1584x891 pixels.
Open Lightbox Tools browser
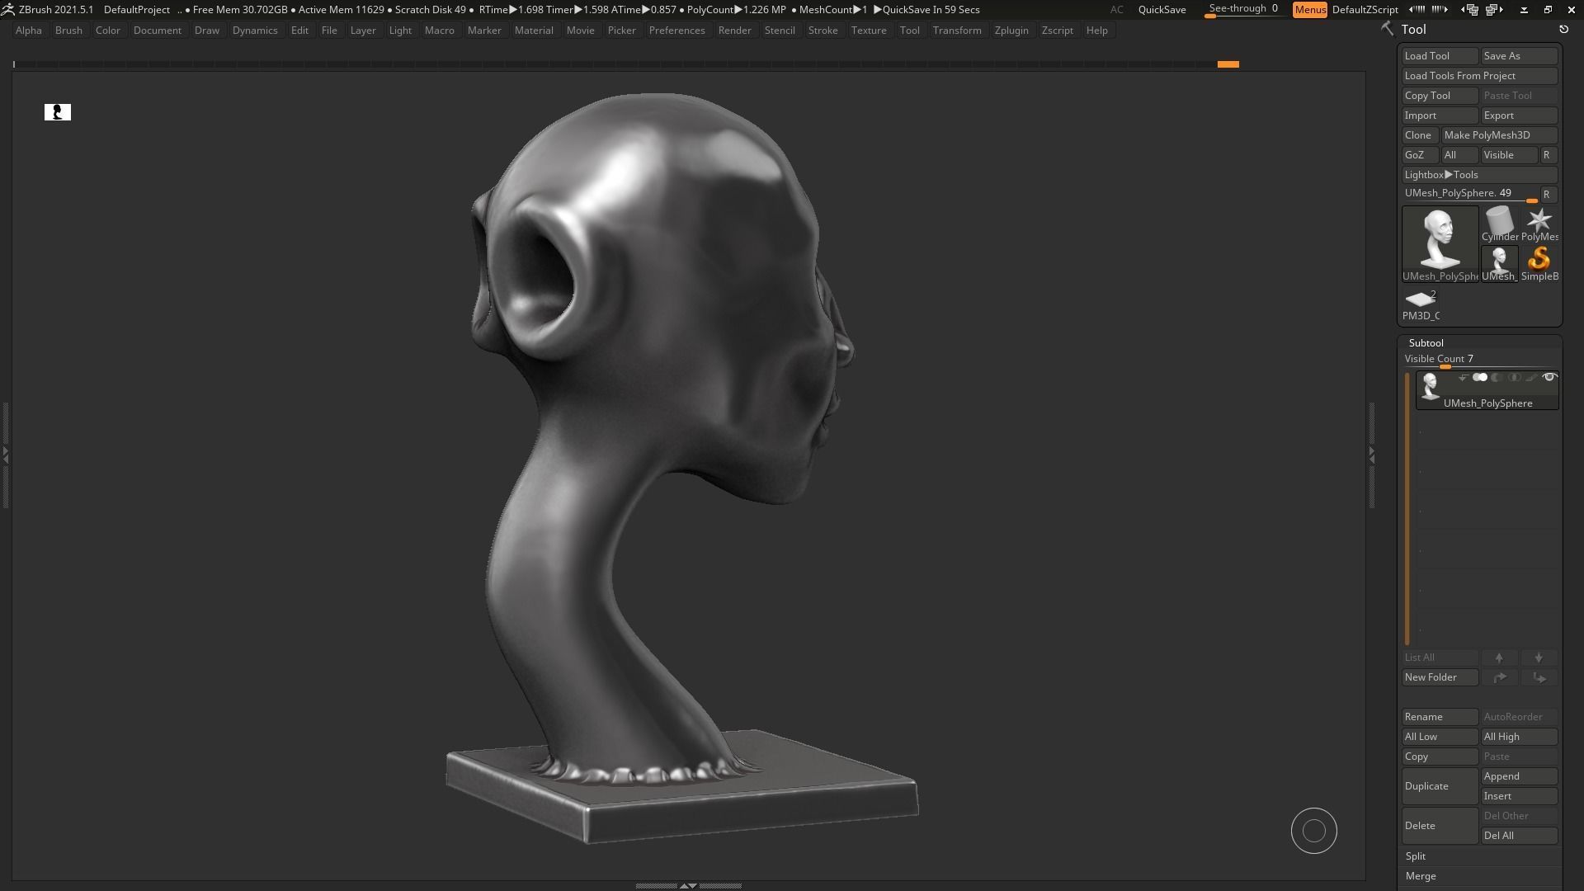click(1480, 175)
